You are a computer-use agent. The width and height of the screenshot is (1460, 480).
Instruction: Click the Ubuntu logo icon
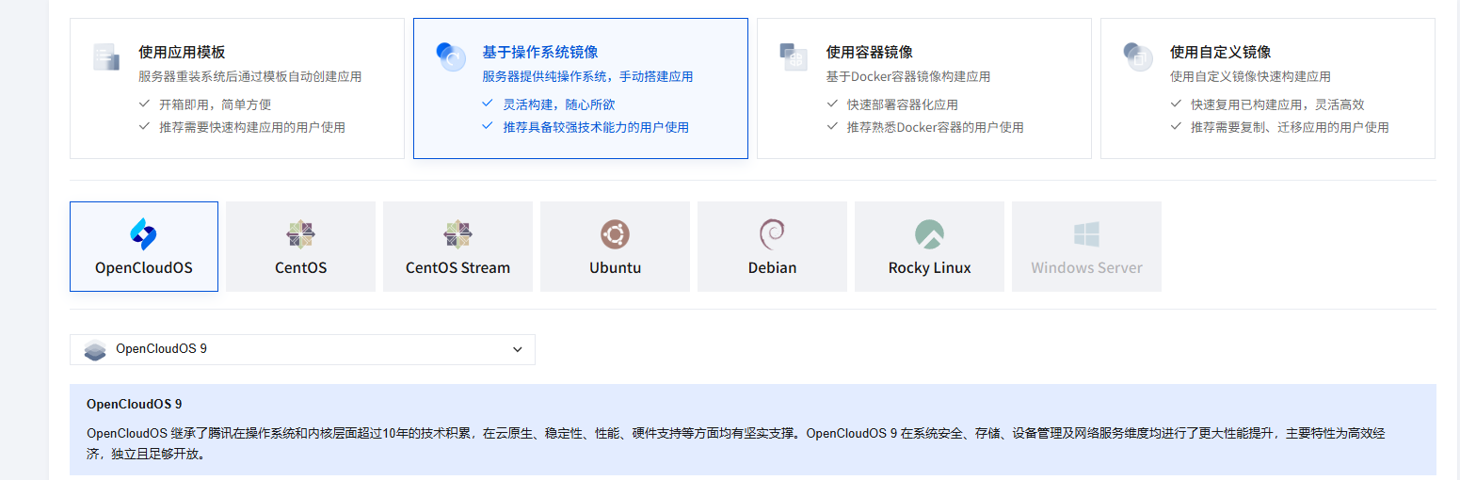coord(615,234)
